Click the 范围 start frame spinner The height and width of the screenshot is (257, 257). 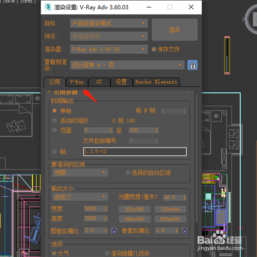tap(111, 130)
